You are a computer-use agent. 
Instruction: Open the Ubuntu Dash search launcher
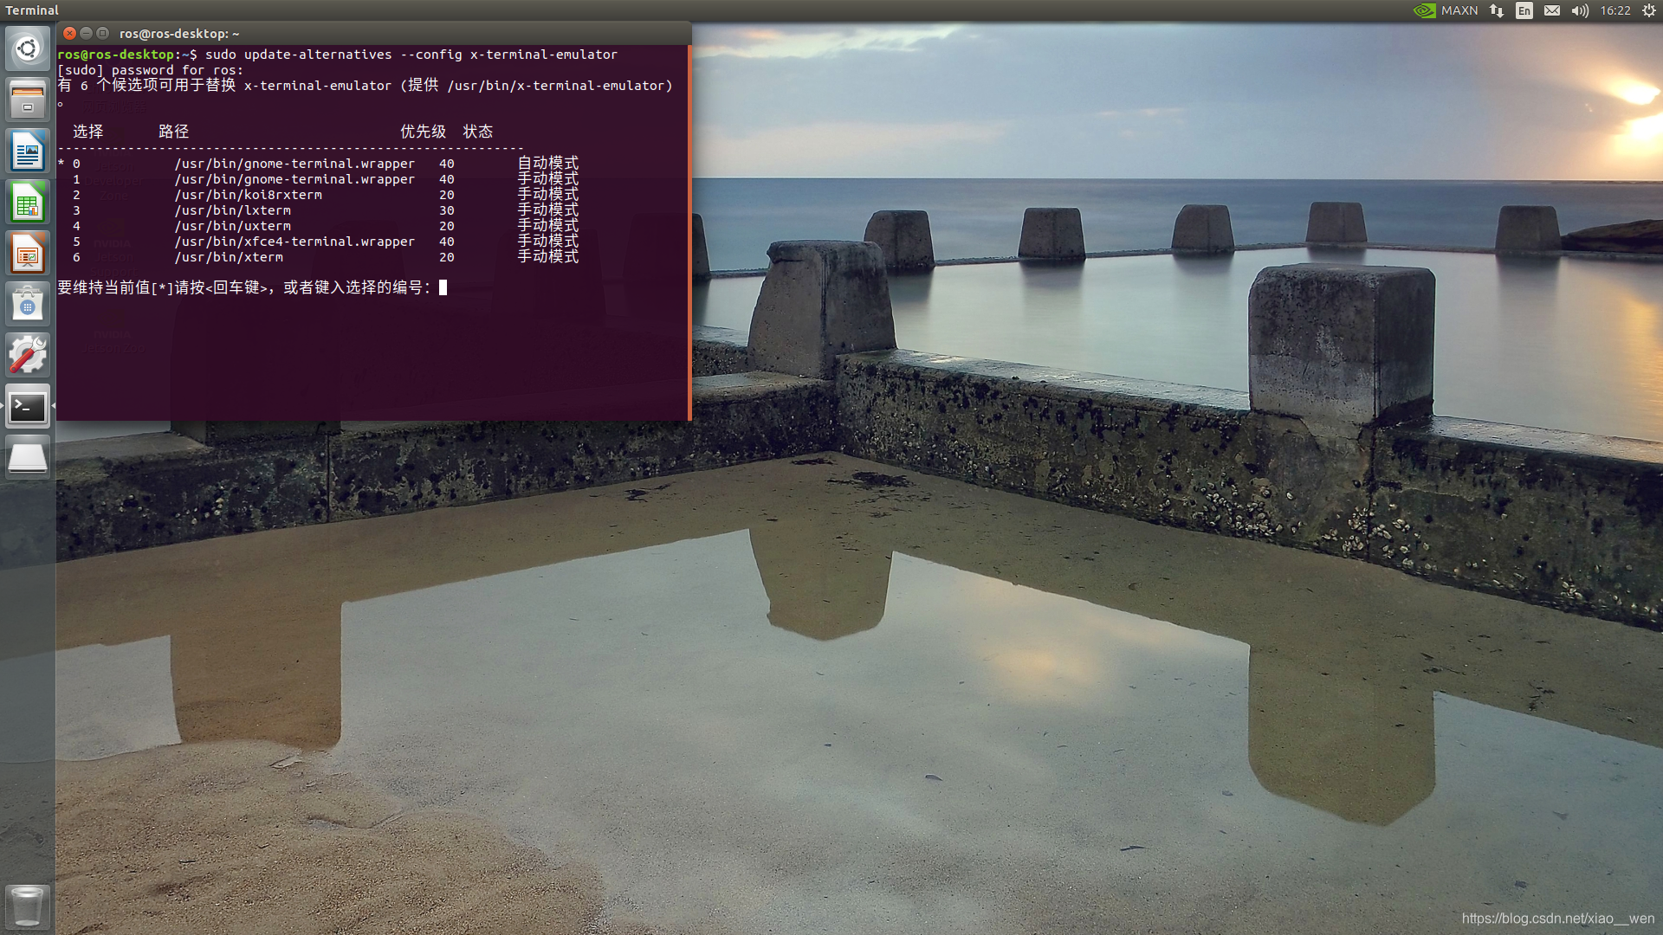[x=28, y=48]
